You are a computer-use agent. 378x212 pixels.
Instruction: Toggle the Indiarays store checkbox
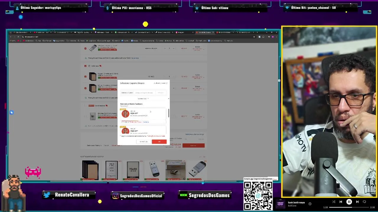tap(86, 66)
